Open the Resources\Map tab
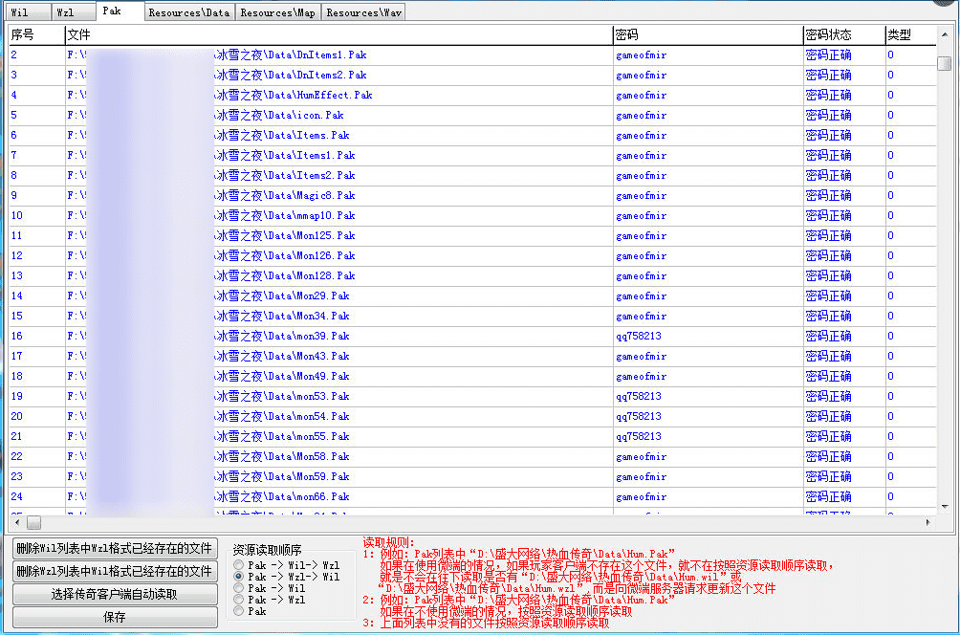Image resolution: width=960 pixels, height=635 pixels. coord(277,12)
